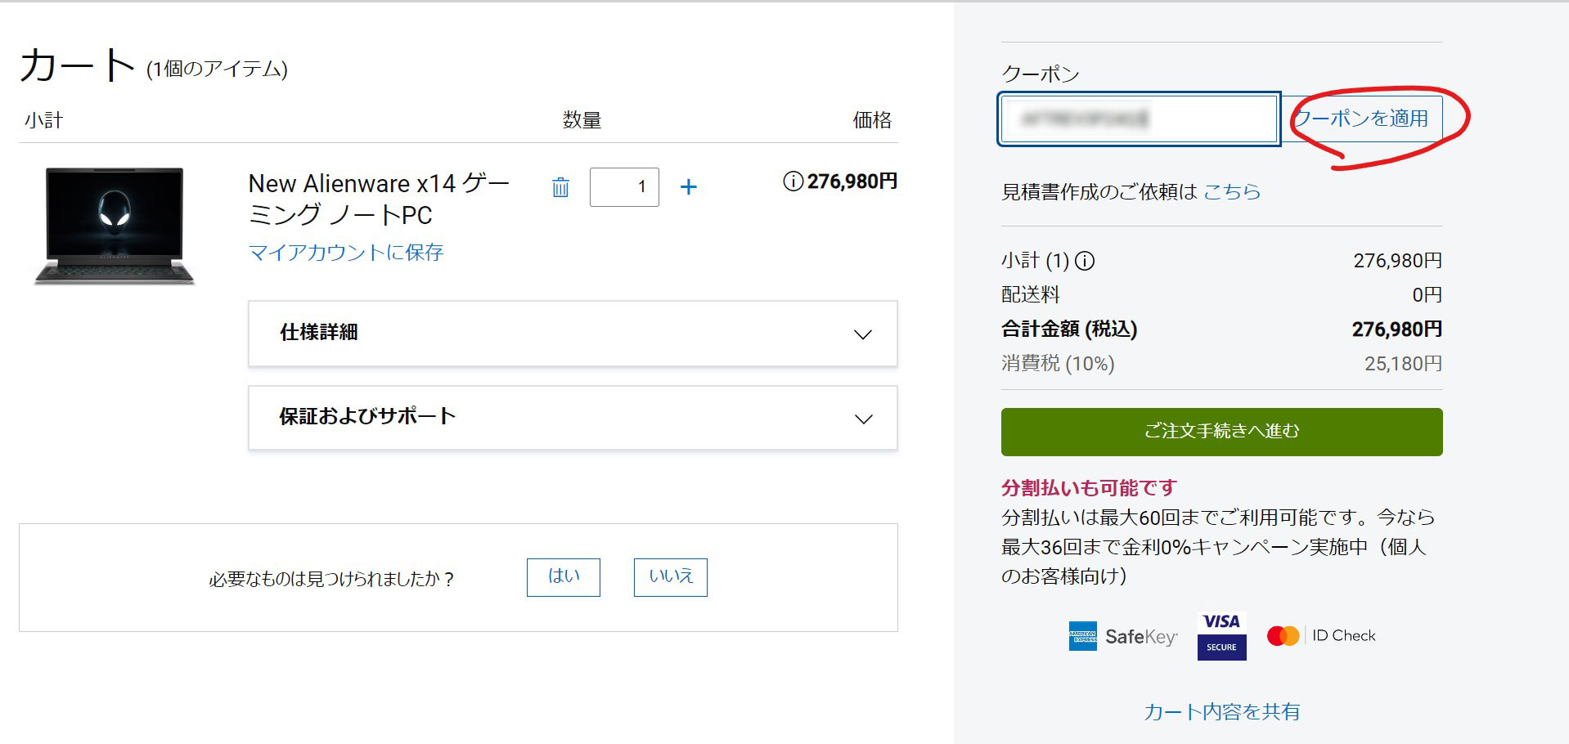Answer はい to the feedback question
Screen dimensions: 1569x744
(564, 577)
